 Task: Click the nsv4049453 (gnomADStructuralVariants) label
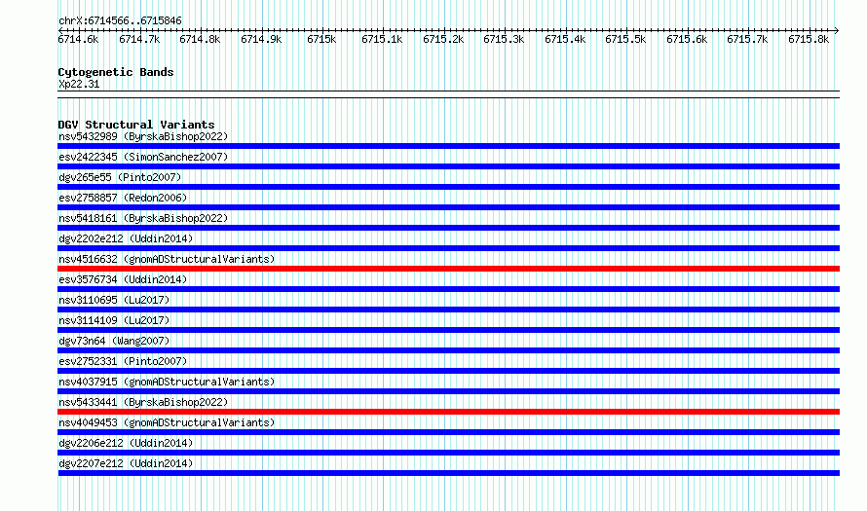click(167, 422)
